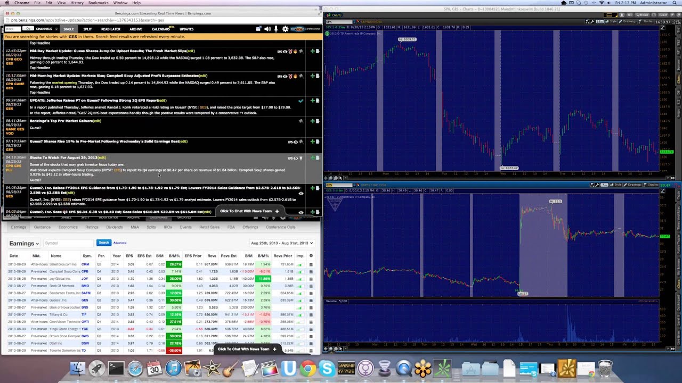The height and width of the screenshot is (383, 682).
Task: Open Google Chrome from the Dock
Action: pos(308,368)
